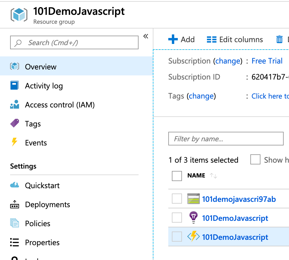This screenshot has height=260, width=289.
Task: Click the Subscription ID value 620417b7
Action: 270,77
